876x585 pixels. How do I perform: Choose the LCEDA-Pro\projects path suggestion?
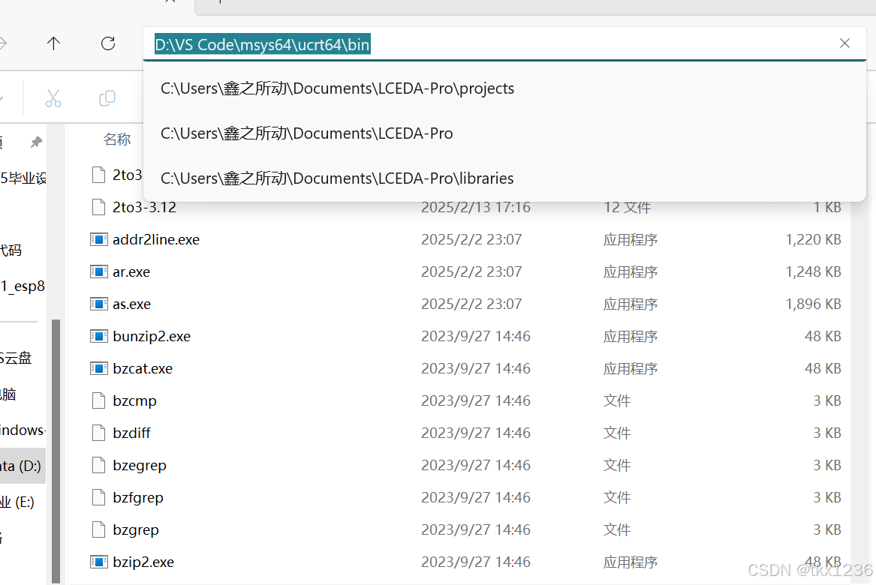point(337,88)
